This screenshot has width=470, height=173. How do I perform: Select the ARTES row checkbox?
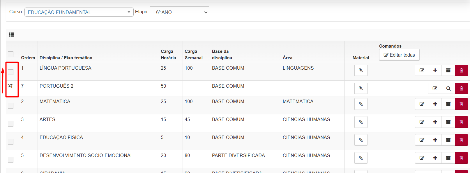(x=11, y=124)
